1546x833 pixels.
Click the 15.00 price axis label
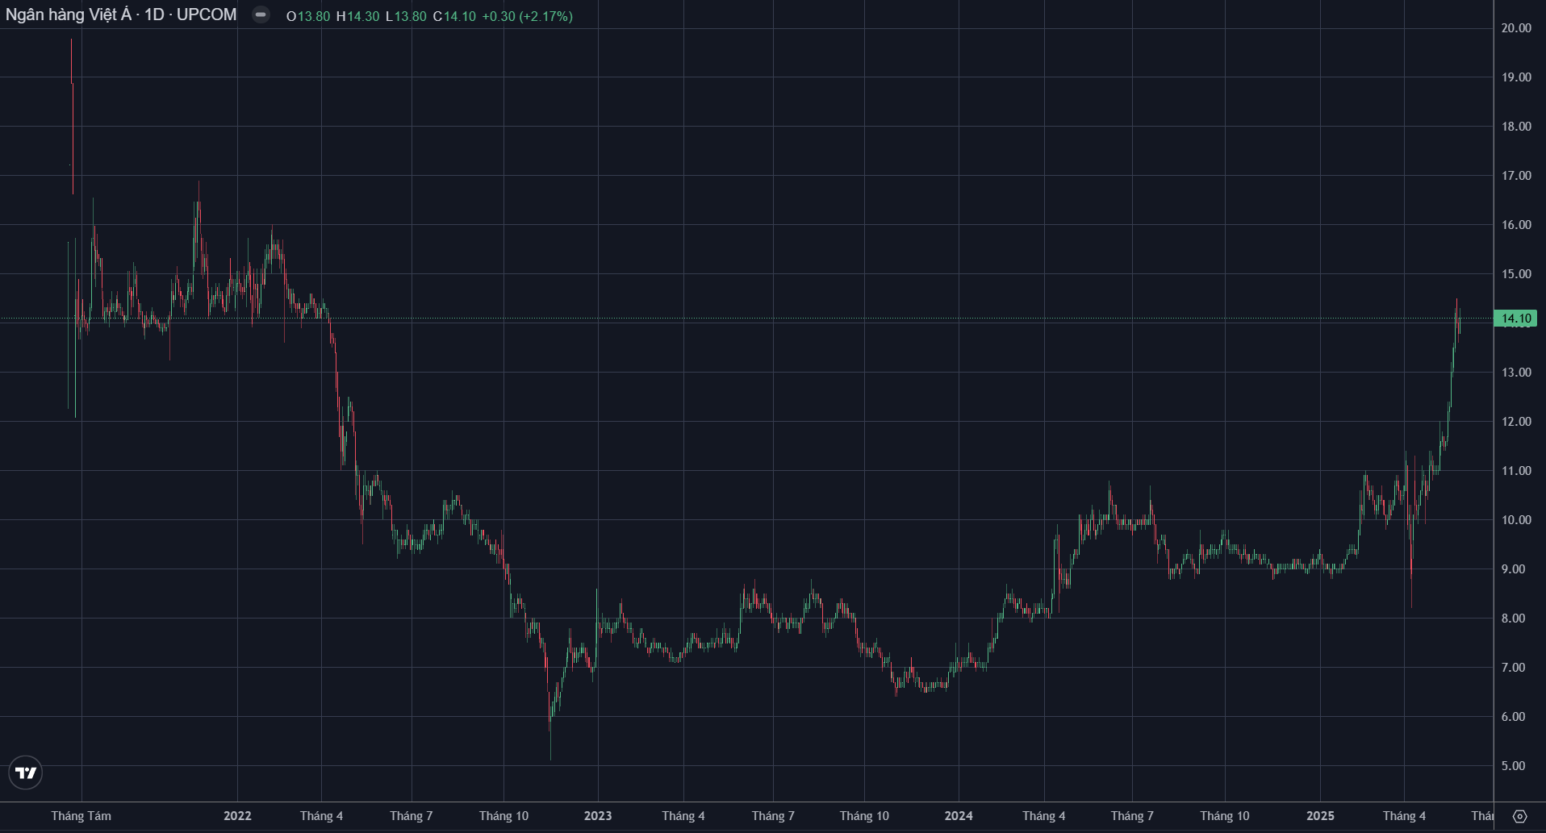[x=1516, y=274]
